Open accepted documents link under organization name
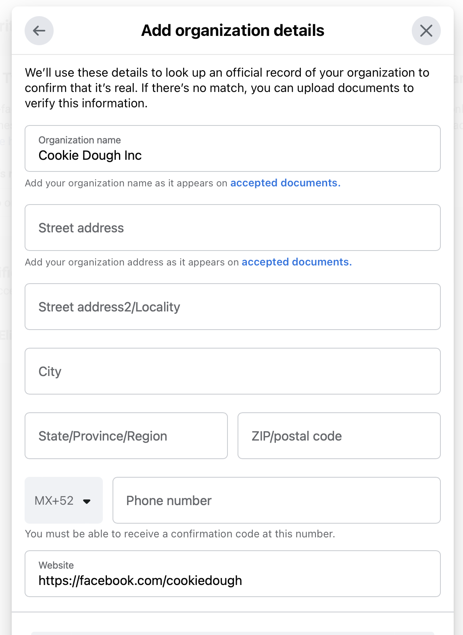 tap(285, 183)
